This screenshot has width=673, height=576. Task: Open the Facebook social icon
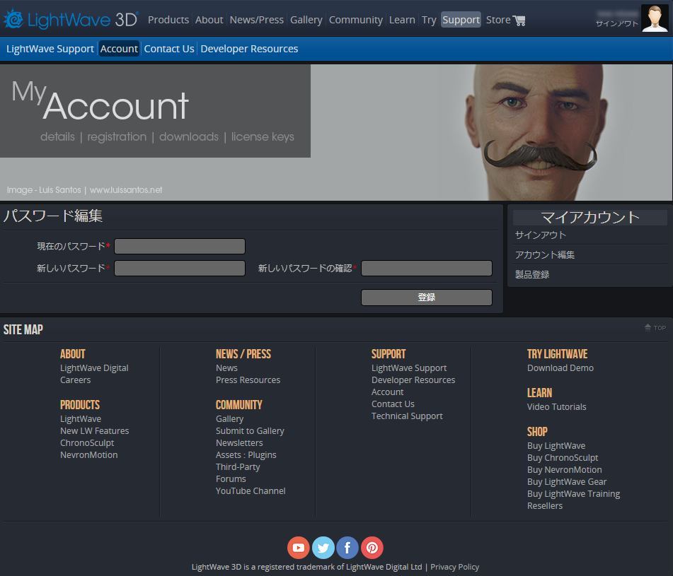click(347, 547)
